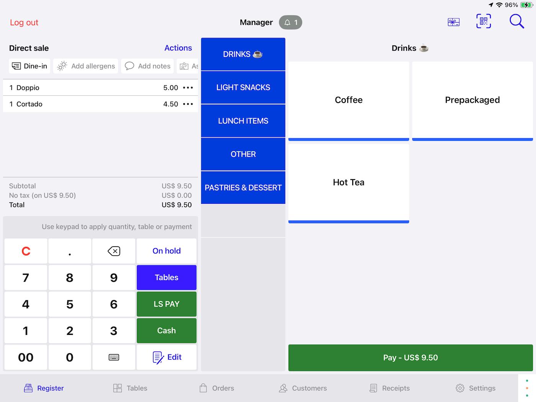536x402 pixels.
Task: Open the Settings gear icon
Action: [460, 388]
